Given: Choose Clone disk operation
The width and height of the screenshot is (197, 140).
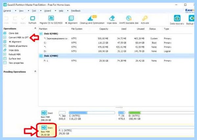Looking at the screenshot, I should click(x=13, y=33).
